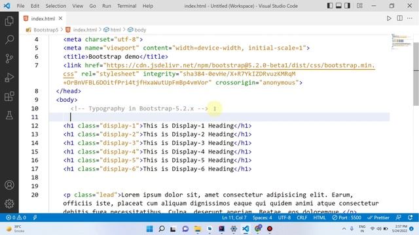This screenshot has width=419, height=235.
Task: Open Run and Debug view
Action: 9,78
